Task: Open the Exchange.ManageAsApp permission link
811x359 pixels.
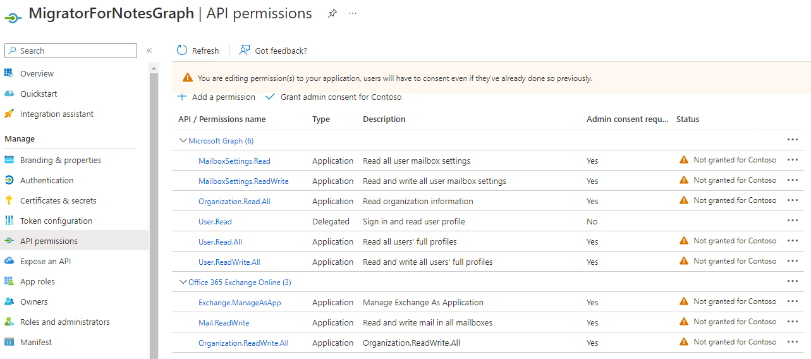Action: [240, 302]
